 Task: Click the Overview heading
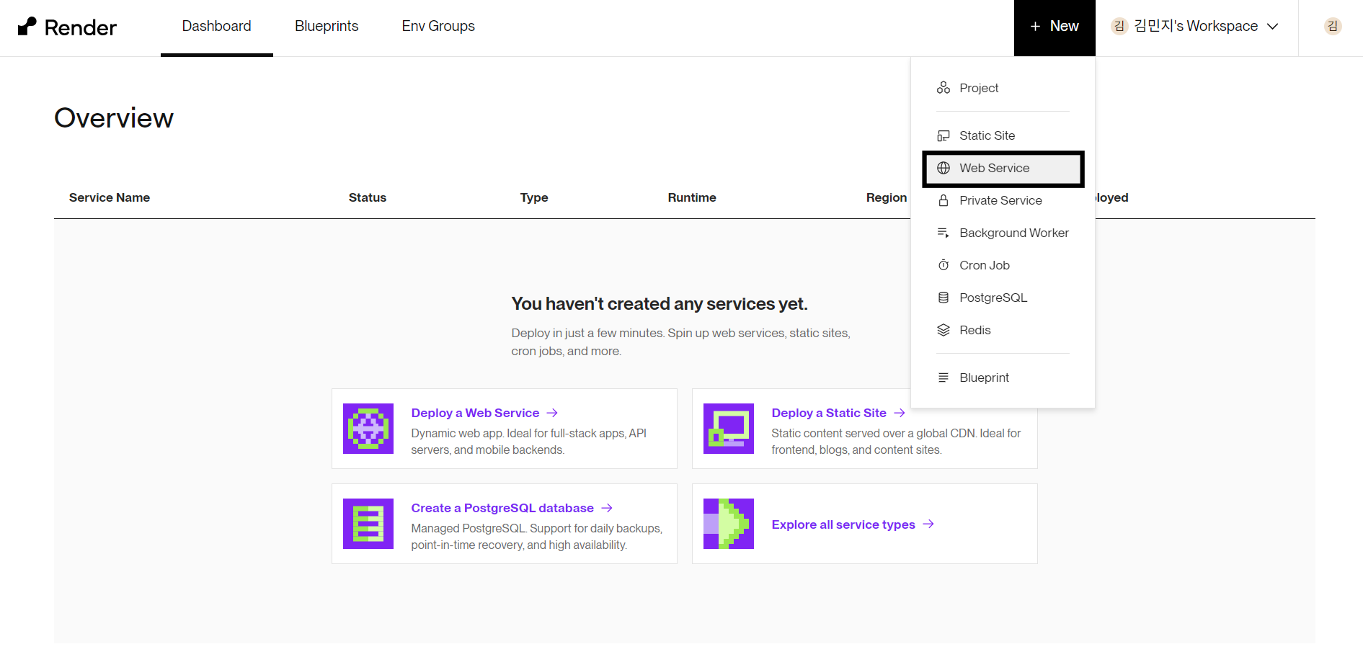click(x=114, y=118)
